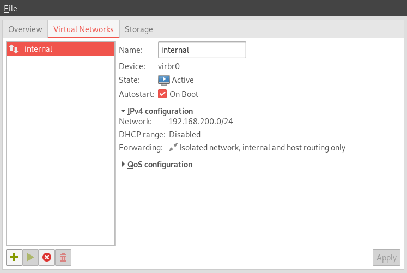The image size is (407, 273).
Task: Switch to the Overview tab
Action: [x=25, y=29]
